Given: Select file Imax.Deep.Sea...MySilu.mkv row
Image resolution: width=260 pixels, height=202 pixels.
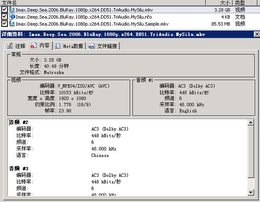Looking at the screenshot, I should pos(130,10).
